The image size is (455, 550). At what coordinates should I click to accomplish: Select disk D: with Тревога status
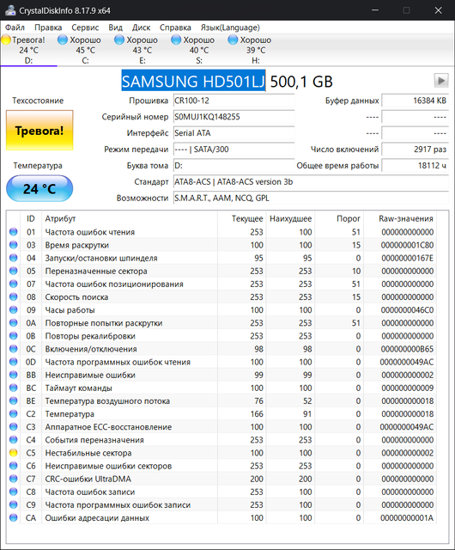pyautogui.click(x=28, y=50)
